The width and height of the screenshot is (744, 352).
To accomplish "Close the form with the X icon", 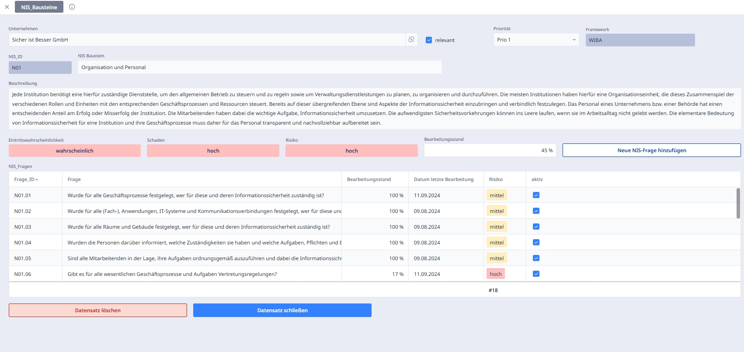I will click(x=7, y=7).
